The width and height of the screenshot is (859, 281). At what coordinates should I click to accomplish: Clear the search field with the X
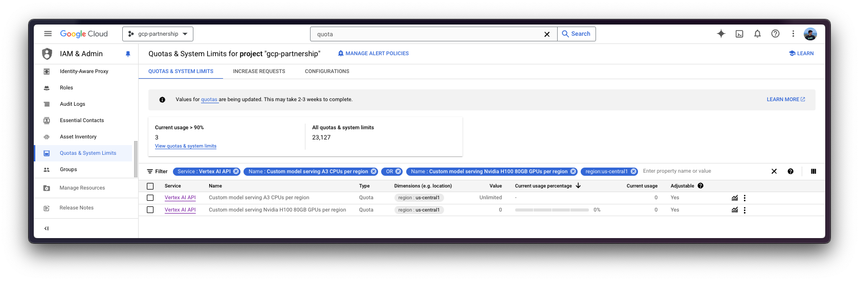pos(547,34)
